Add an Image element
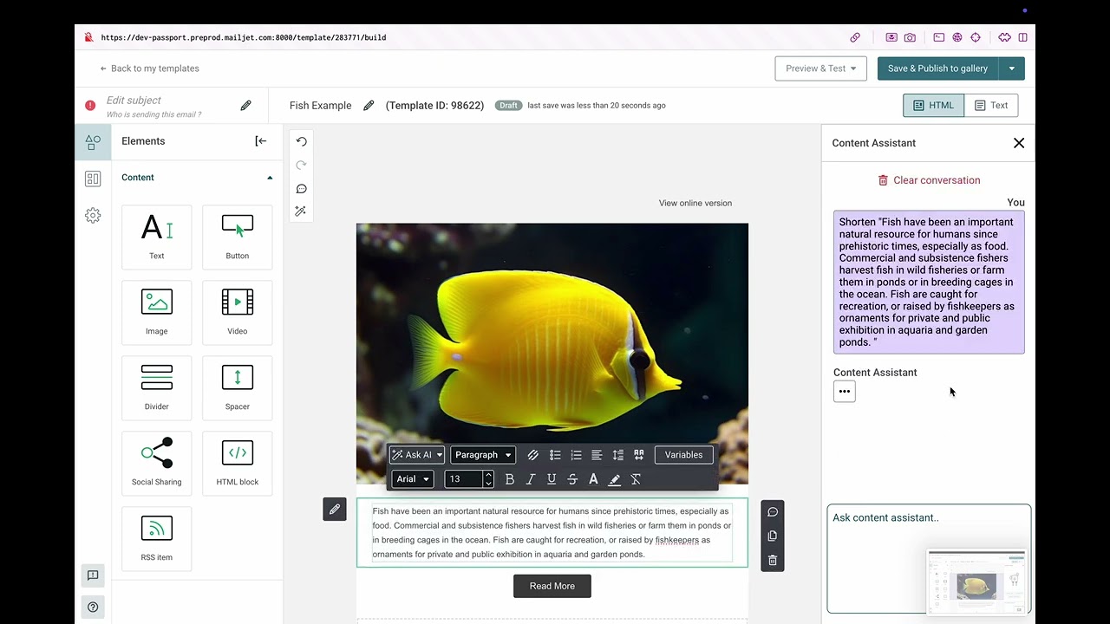The image size is (1110, 624). pos(157,312)
